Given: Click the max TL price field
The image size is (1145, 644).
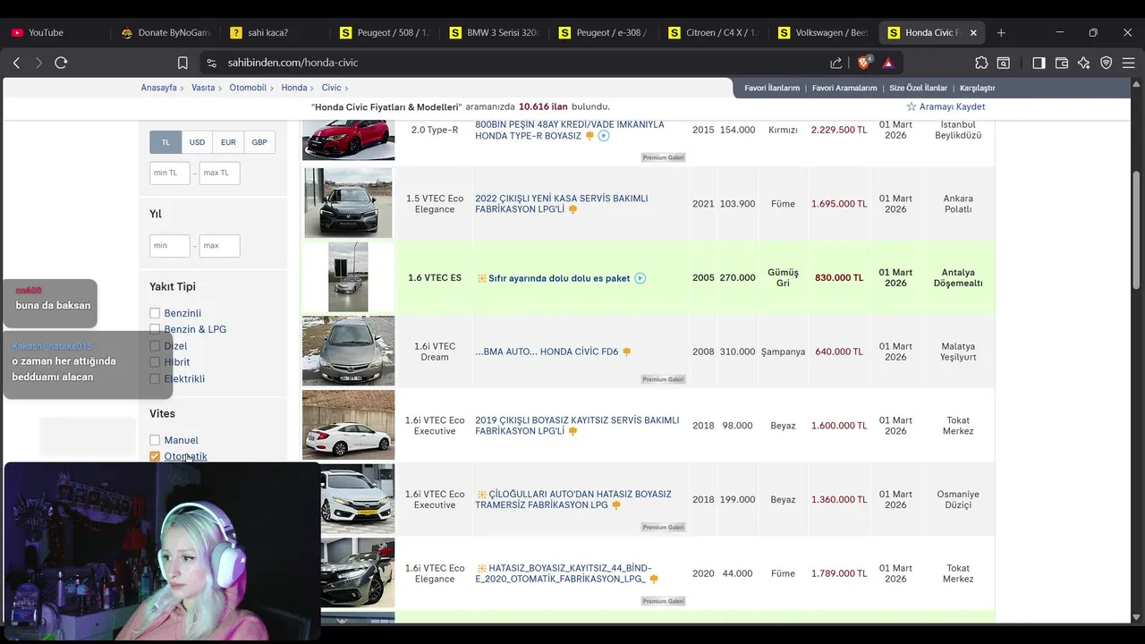Looking at the screenshot, I should [219, 173].
